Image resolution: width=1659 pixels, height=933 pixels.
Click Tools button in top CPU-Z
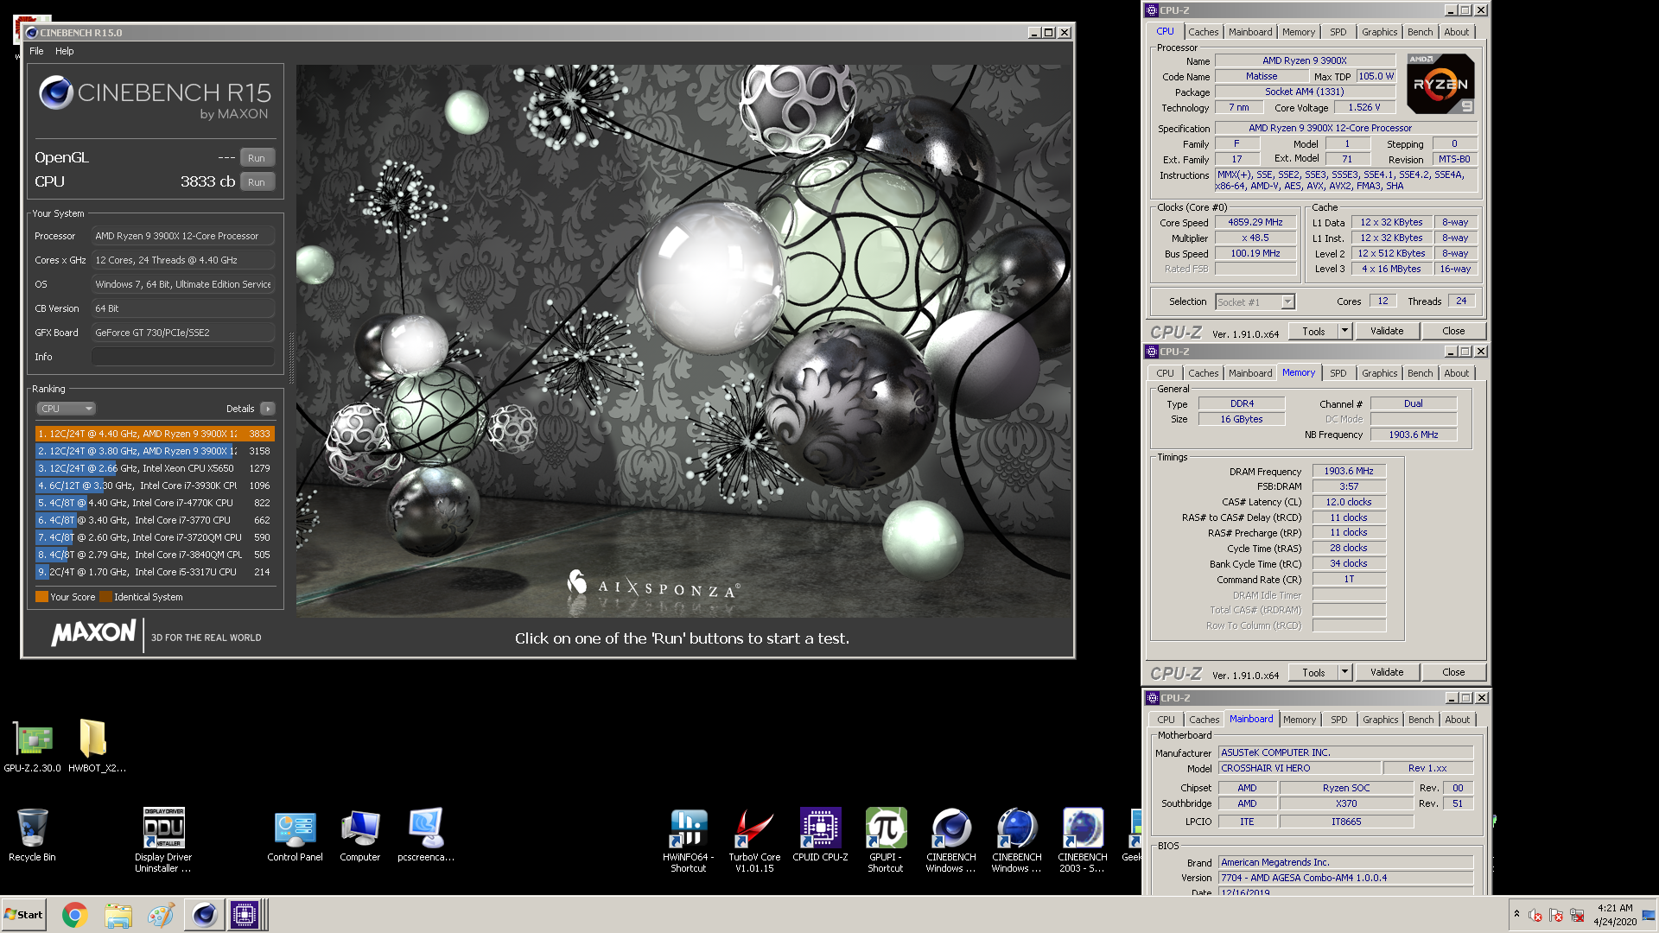tap(1313, 332)
